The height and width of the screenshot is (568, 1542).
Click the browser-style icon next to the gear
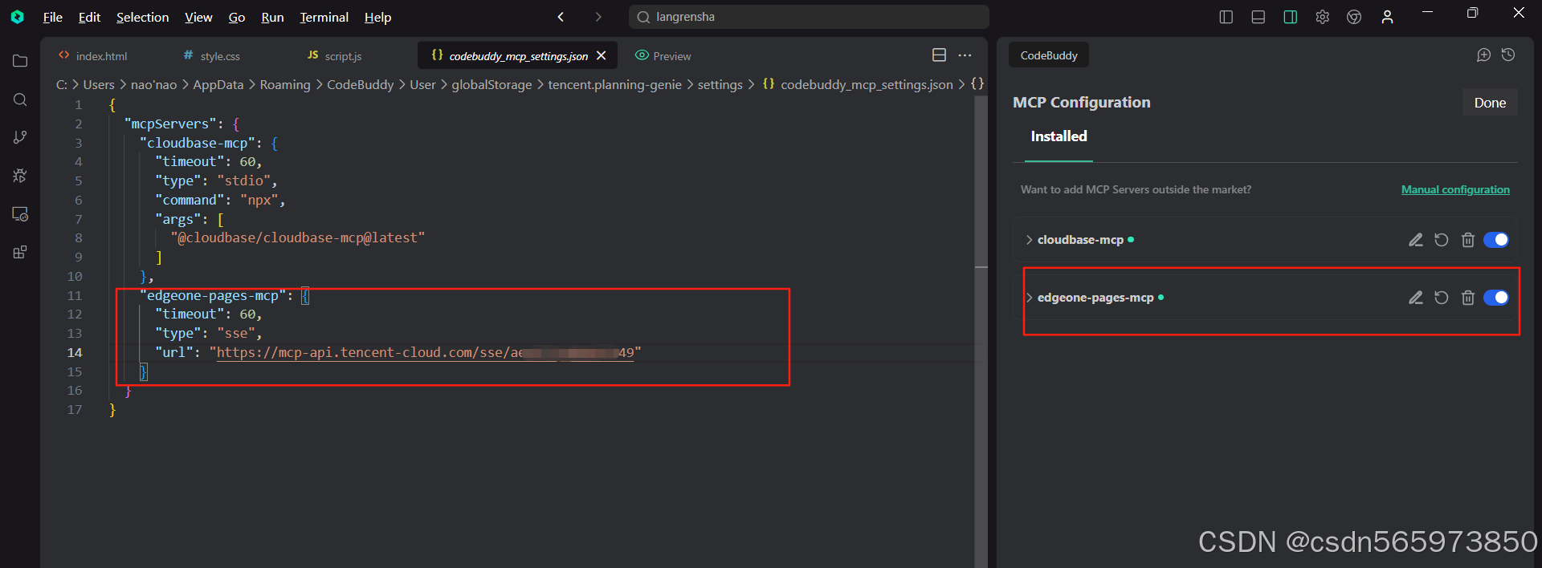pyautogui.click(x=1354, y=17)
